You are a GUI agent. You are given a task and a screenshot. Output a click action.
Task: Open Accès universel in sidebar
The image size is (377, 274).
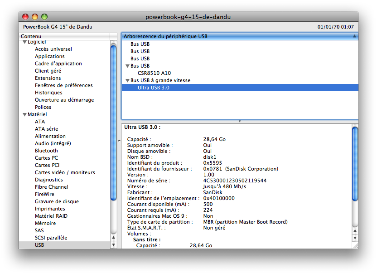(x=53, y=49)
